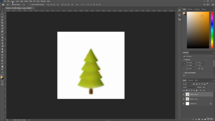Toggle Show Transform Controls checkbox
215x121 pixels.
[30, 4]
